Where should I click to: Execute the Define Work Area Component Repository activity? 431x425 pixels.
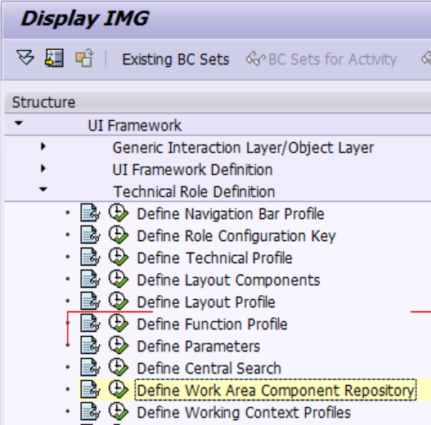[119, 389]
